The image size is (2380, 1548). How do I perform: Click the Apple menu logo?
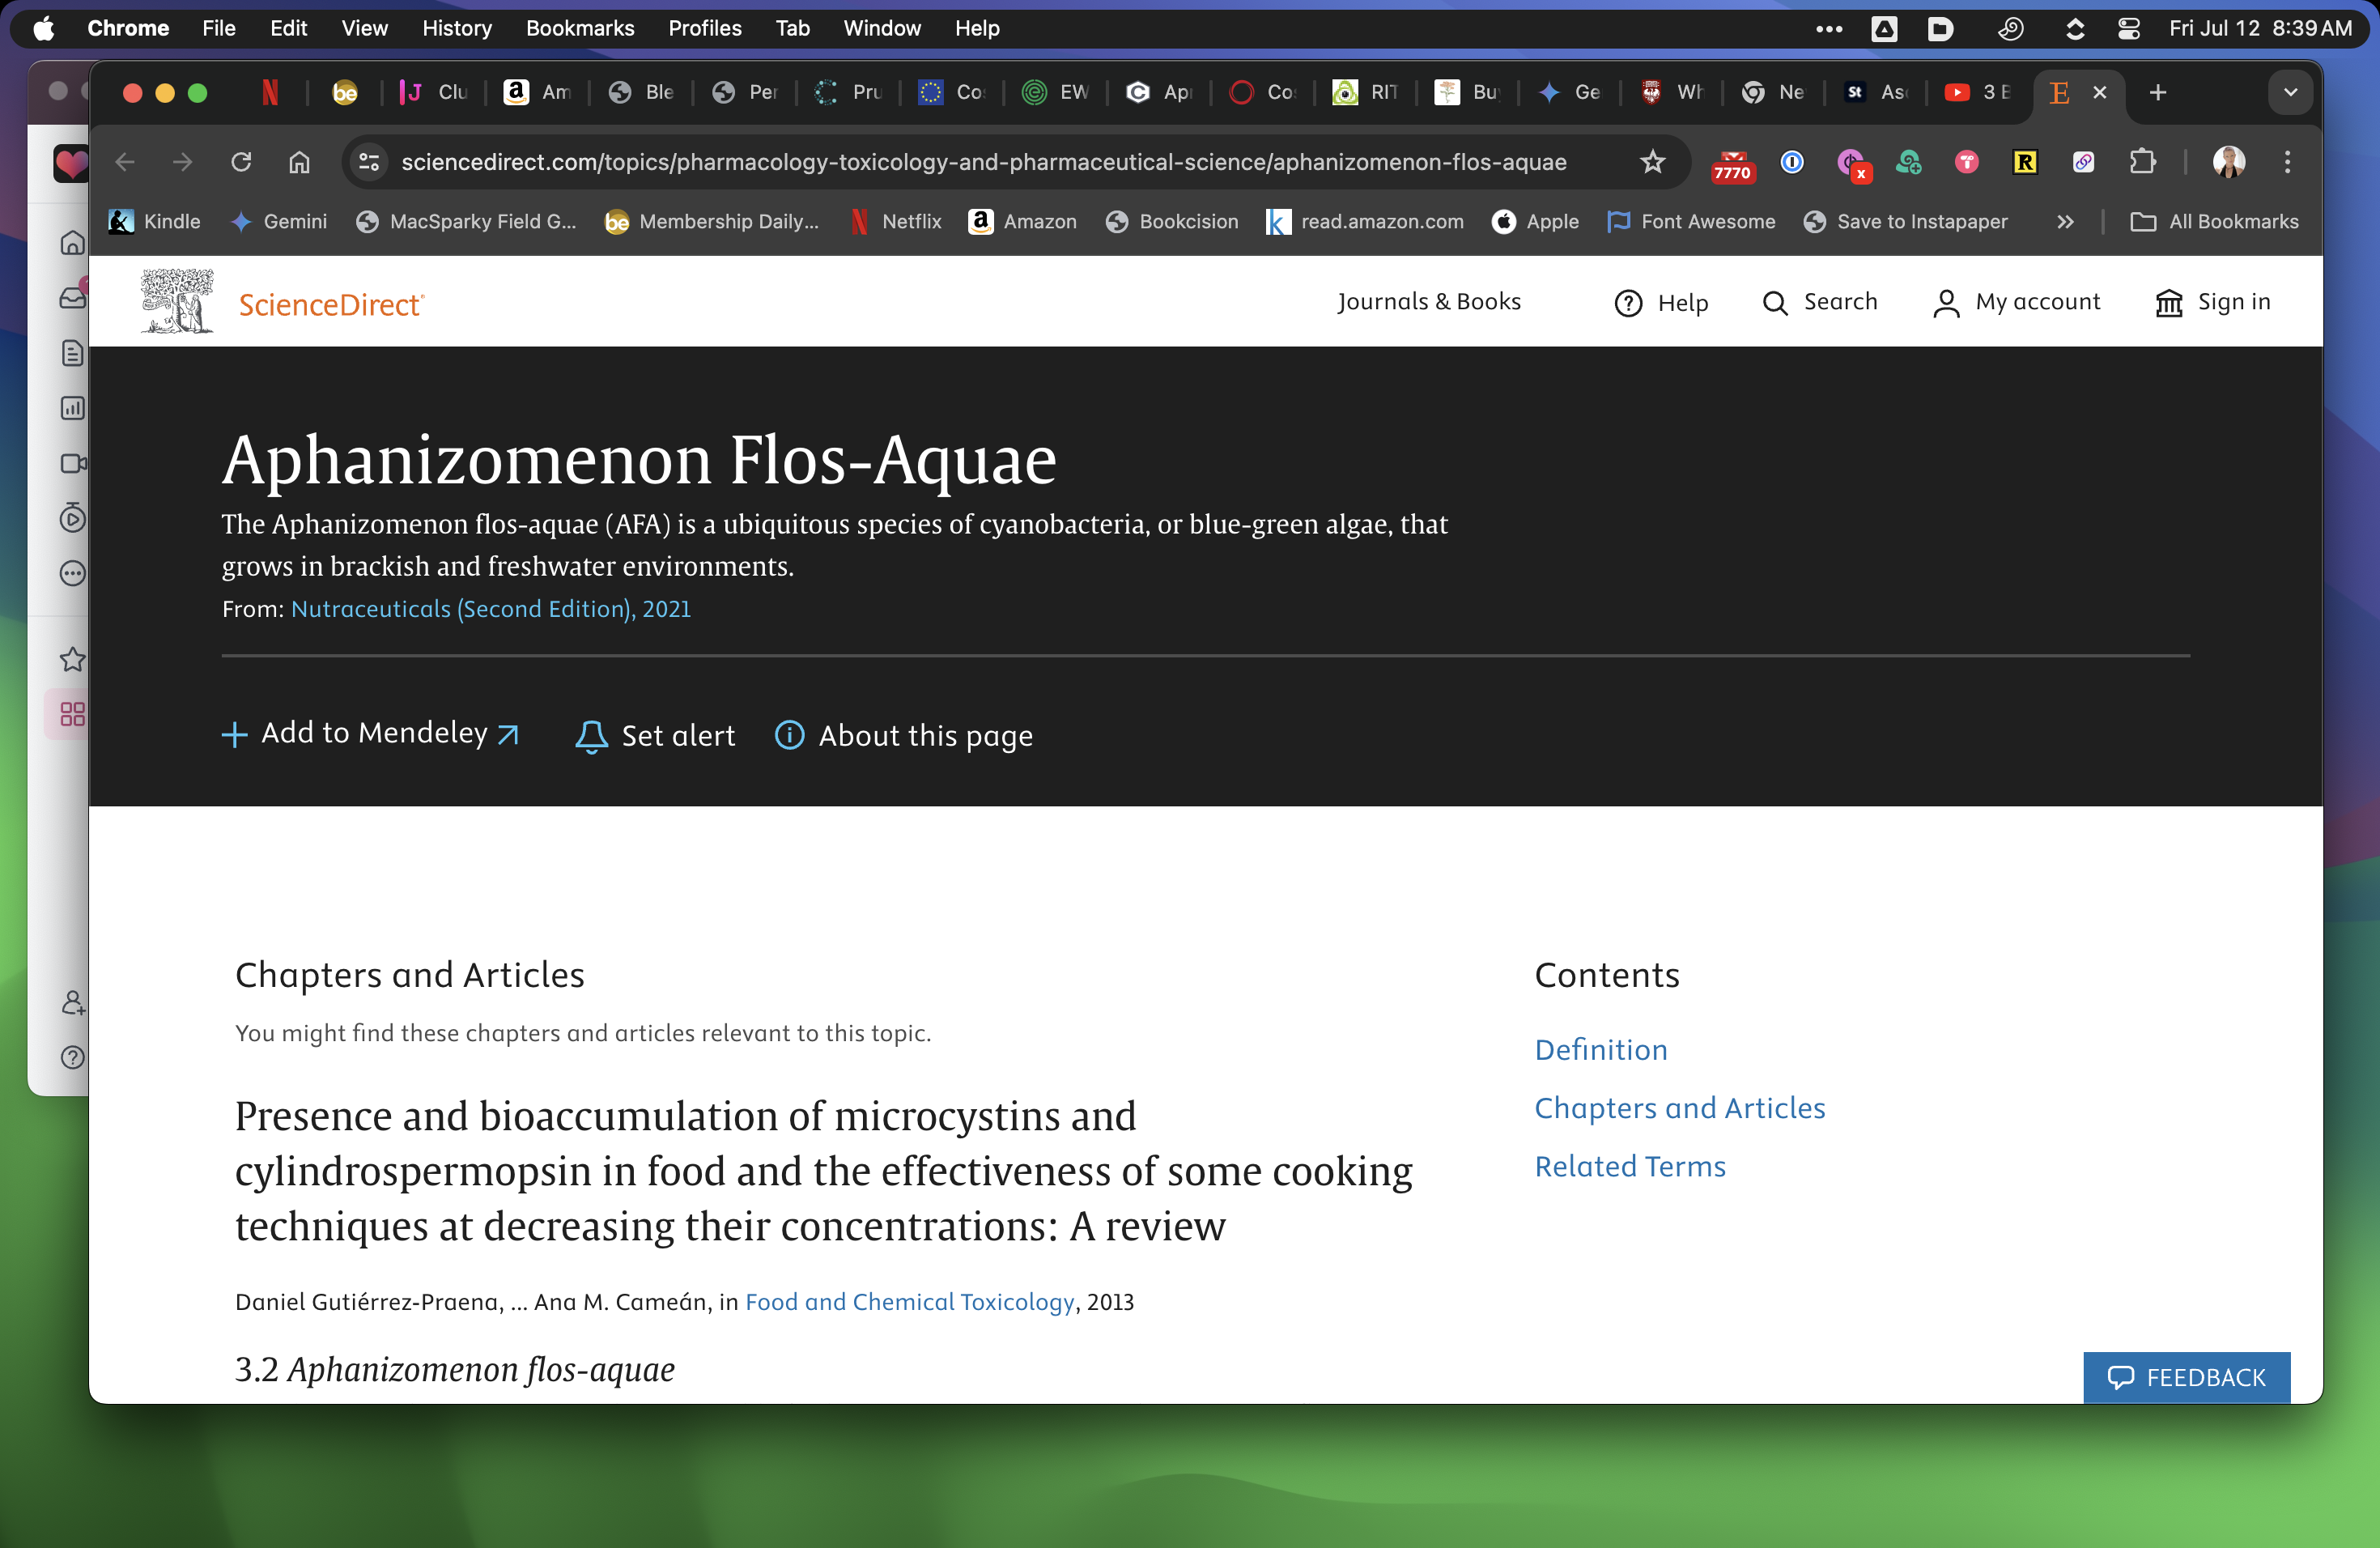[x=44, y=29]
